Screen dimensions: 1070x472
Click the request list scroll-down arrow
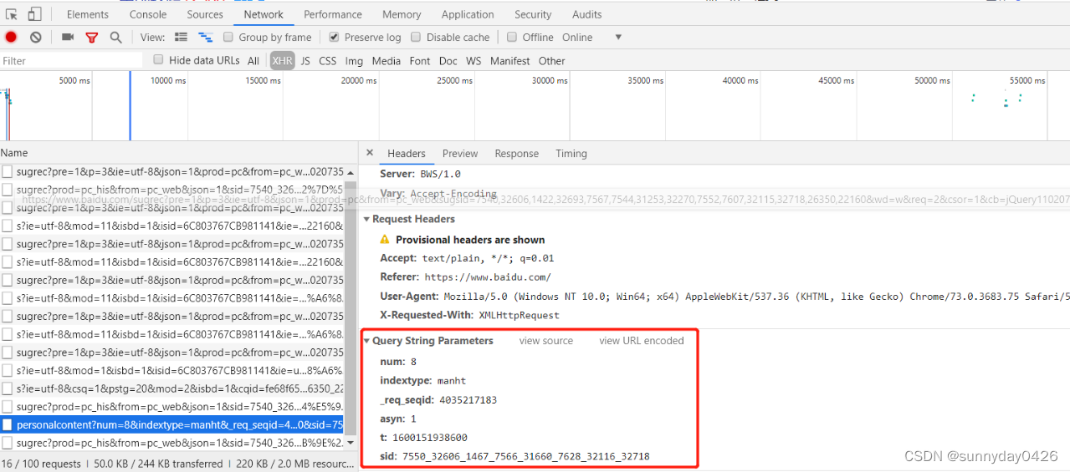coord(351,442)
